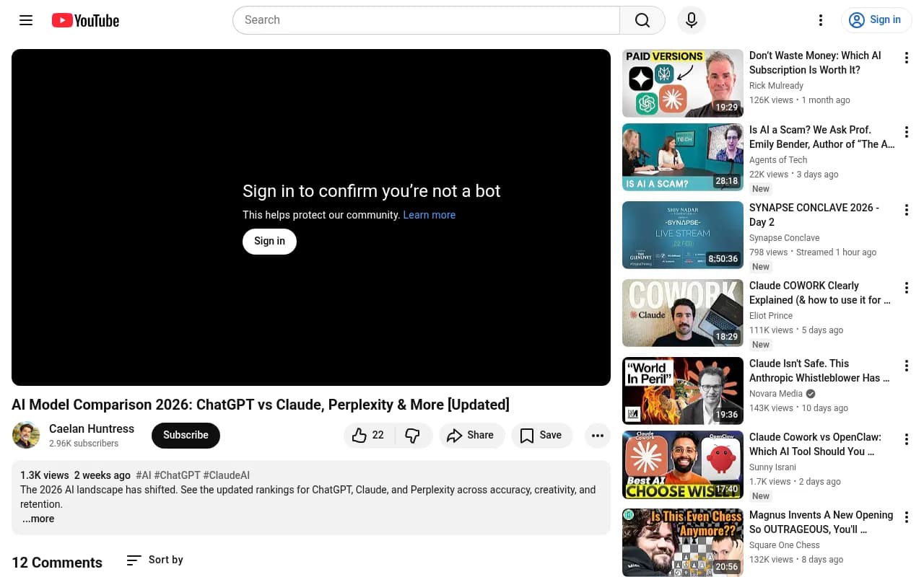Dislike the video with the thumbs-down button

tap(412, 435)
